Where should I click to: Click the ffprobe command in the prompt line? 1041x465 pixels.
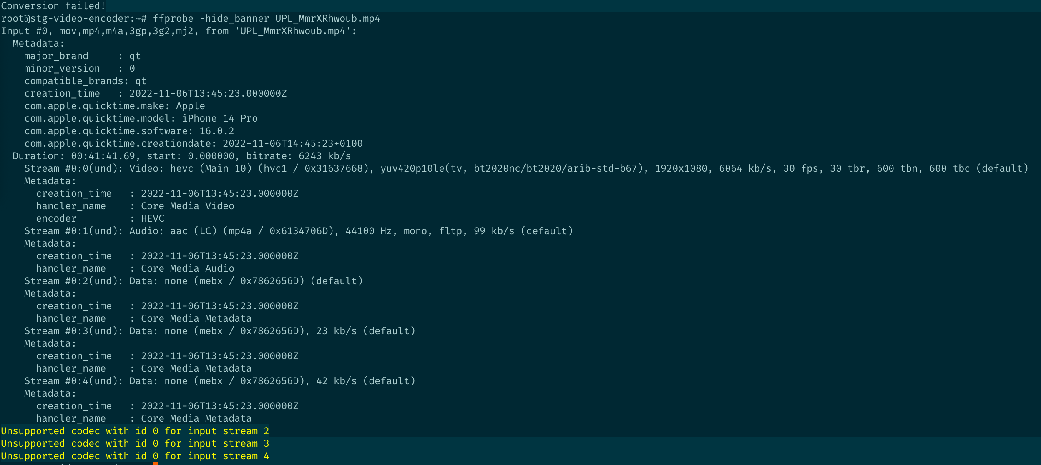173,18
